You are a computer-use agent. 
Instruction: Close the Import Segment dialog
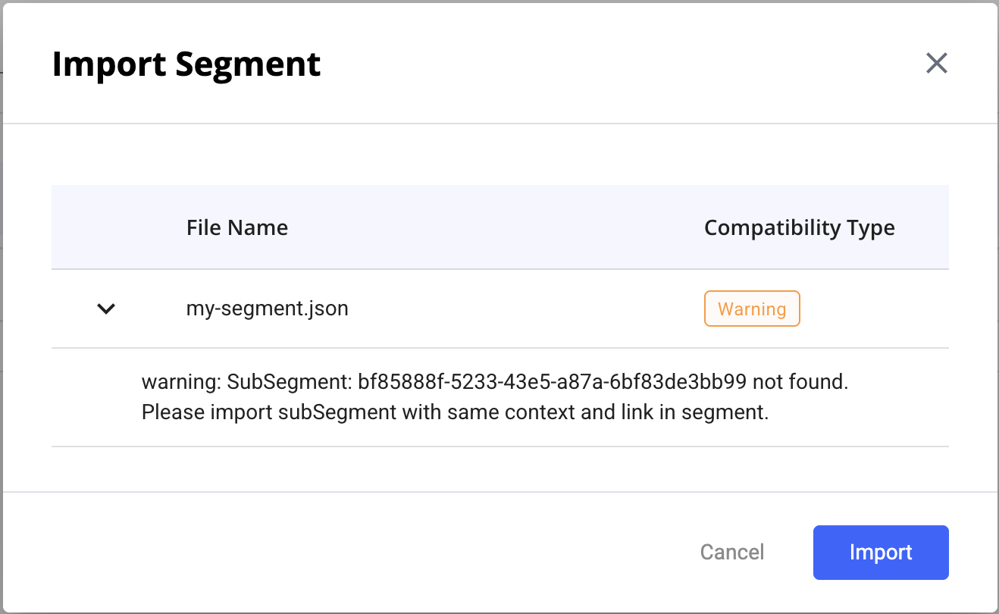937,64
